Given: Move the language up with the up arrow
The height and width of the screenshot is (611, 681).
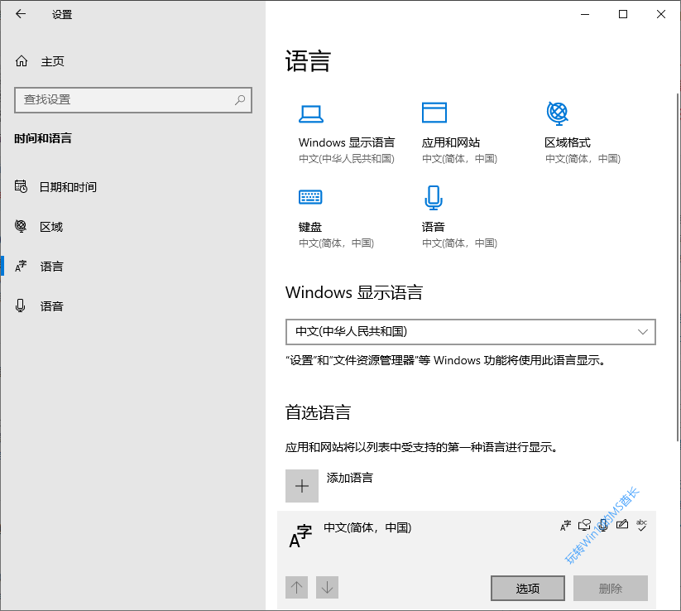Looking at the screenshot, I should [x=296, y=588].
